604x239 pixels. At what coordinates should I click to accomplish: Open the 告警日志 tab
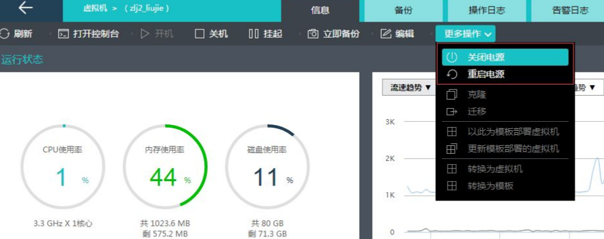coord(570,11)
